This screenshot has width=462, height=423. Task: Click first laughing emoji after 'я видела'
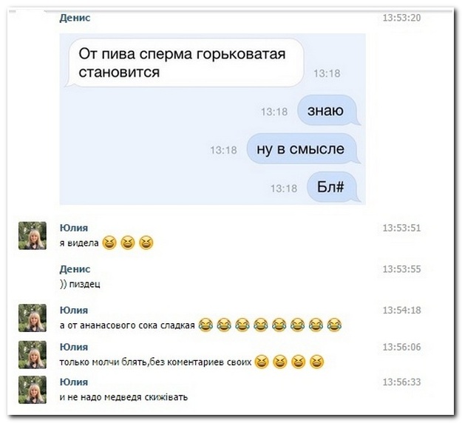(109, 243)
